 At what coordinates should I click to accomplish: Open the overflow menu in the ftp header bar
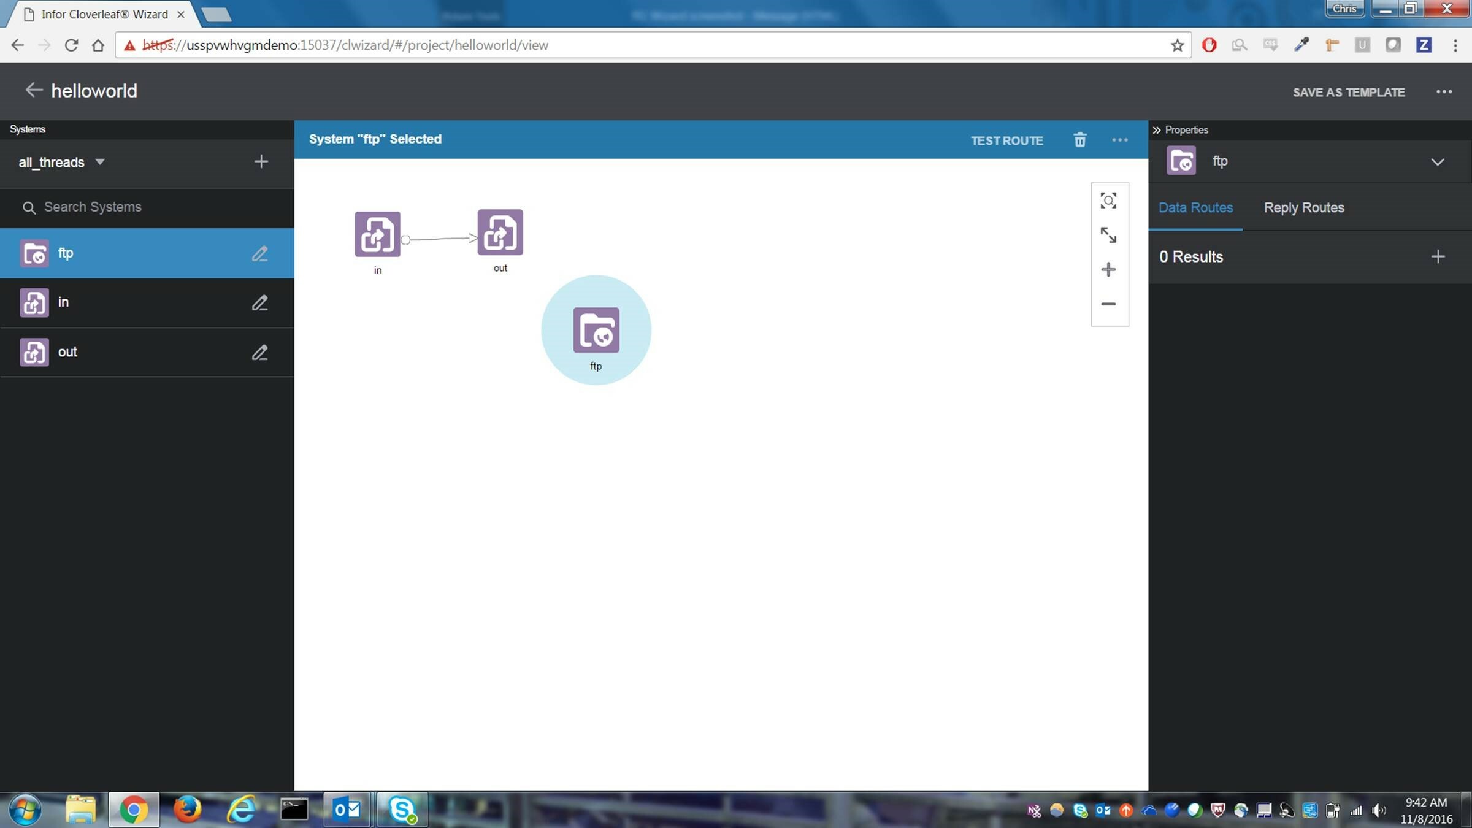click(1120, 140)
